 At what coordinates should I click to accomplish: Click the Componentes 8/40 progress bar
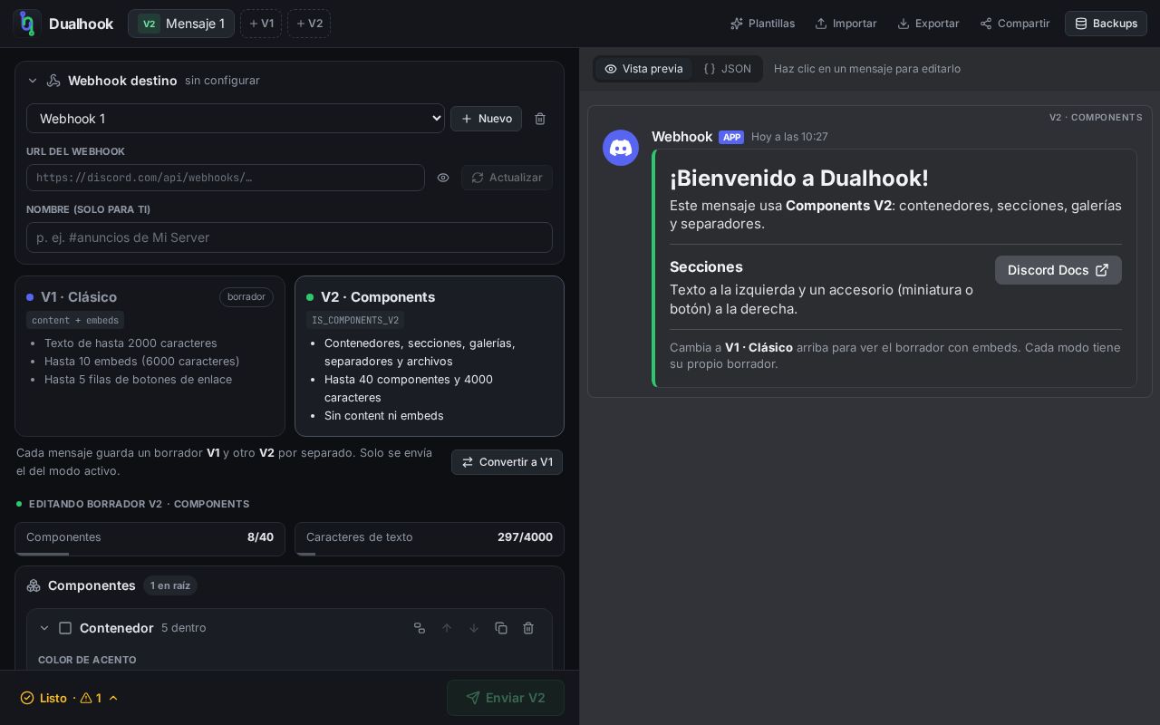150,554
